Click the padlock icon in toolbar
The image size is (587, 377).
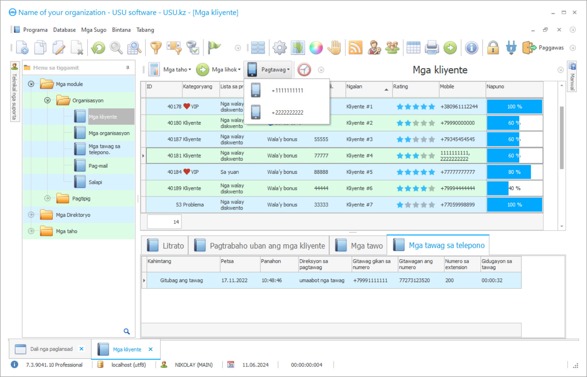coord(493,48)
